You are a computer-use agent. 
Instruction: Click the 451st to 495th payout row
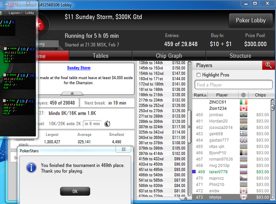(x=162, y=169)
